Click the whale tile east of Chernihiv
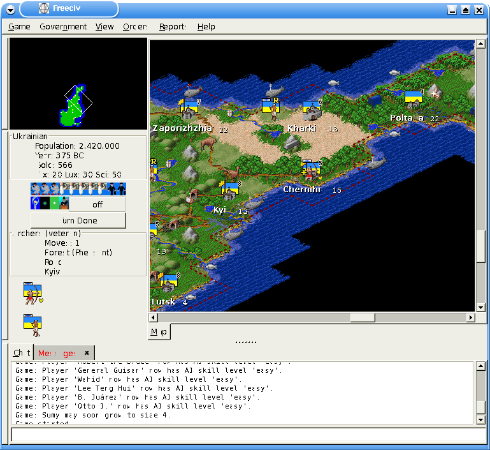The image size is (490, 450). (x=377, y=163)
